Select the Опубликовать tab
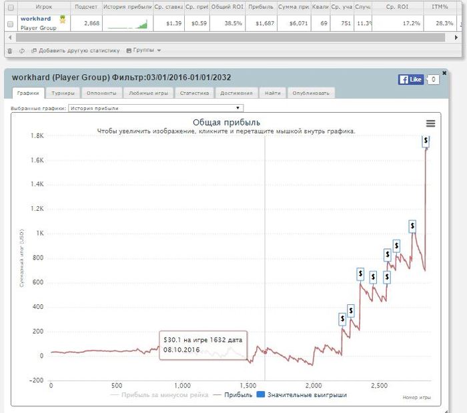The image size is (467, 413). click(311, 93)
